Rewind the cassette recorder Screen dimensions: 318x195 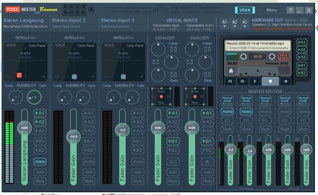(x=230, y=81)
